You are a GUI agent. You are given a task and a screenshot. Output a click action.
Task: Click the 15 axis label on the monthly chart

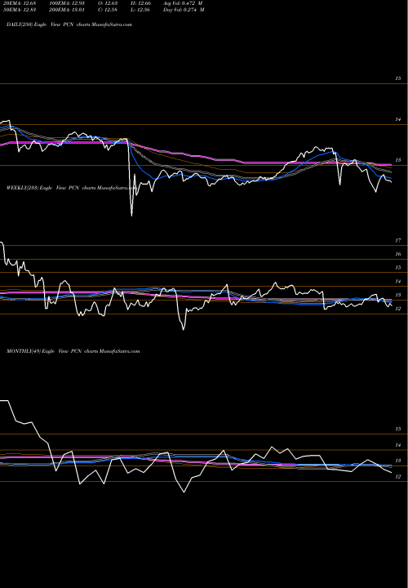[x=398, y=429]
